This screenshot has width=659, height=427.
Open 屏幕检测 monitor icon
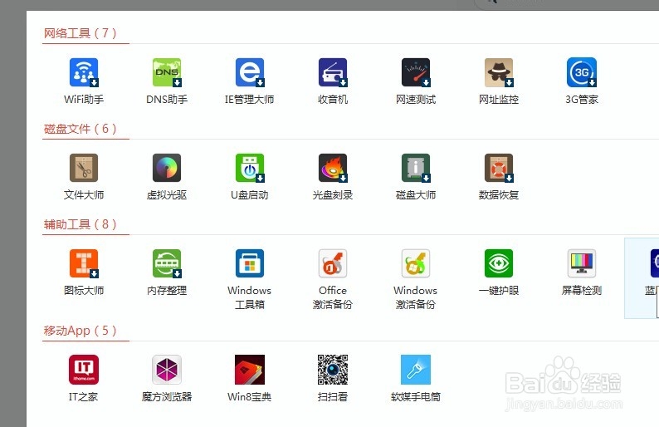(x=582, y=263)
